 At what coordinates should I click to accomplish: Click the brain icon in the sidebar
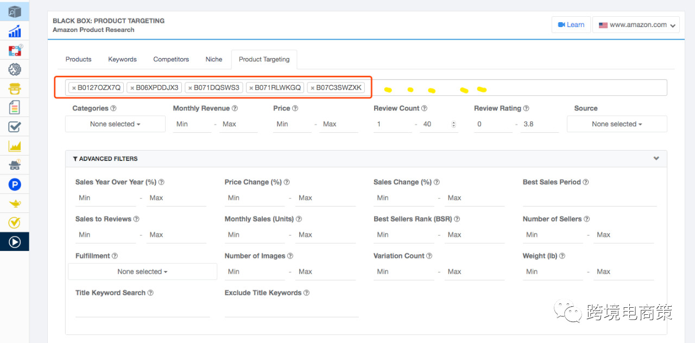coord(15,69)
